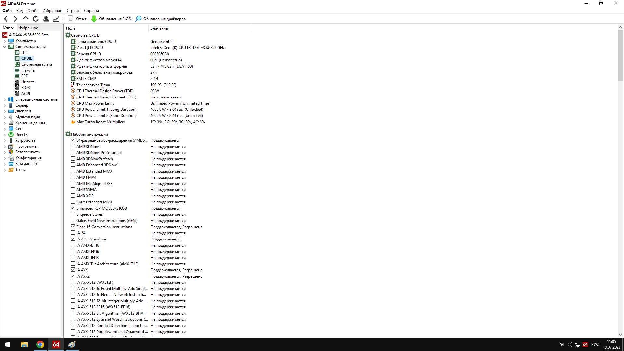Viewport: 624px width, 351px height.
Task: Select the SPD module icon in tree
Action: [17, 76]
